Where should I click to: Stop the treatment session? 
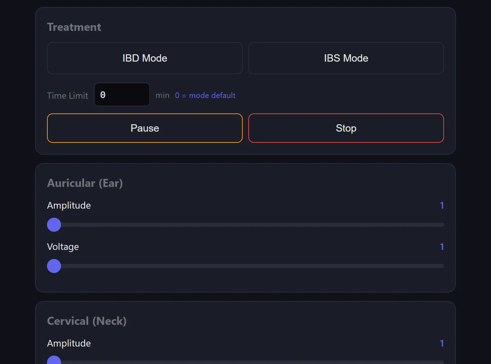point(346,128)
